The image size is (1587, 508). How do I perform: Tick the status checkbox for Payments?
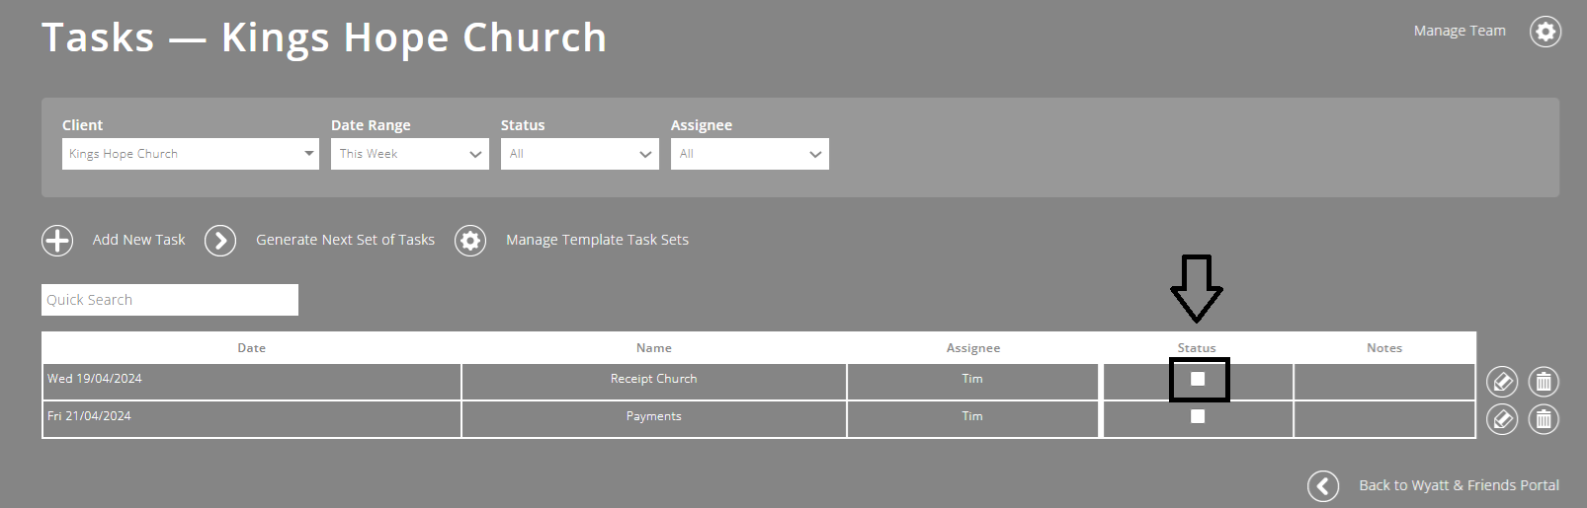pos(1198,416)
